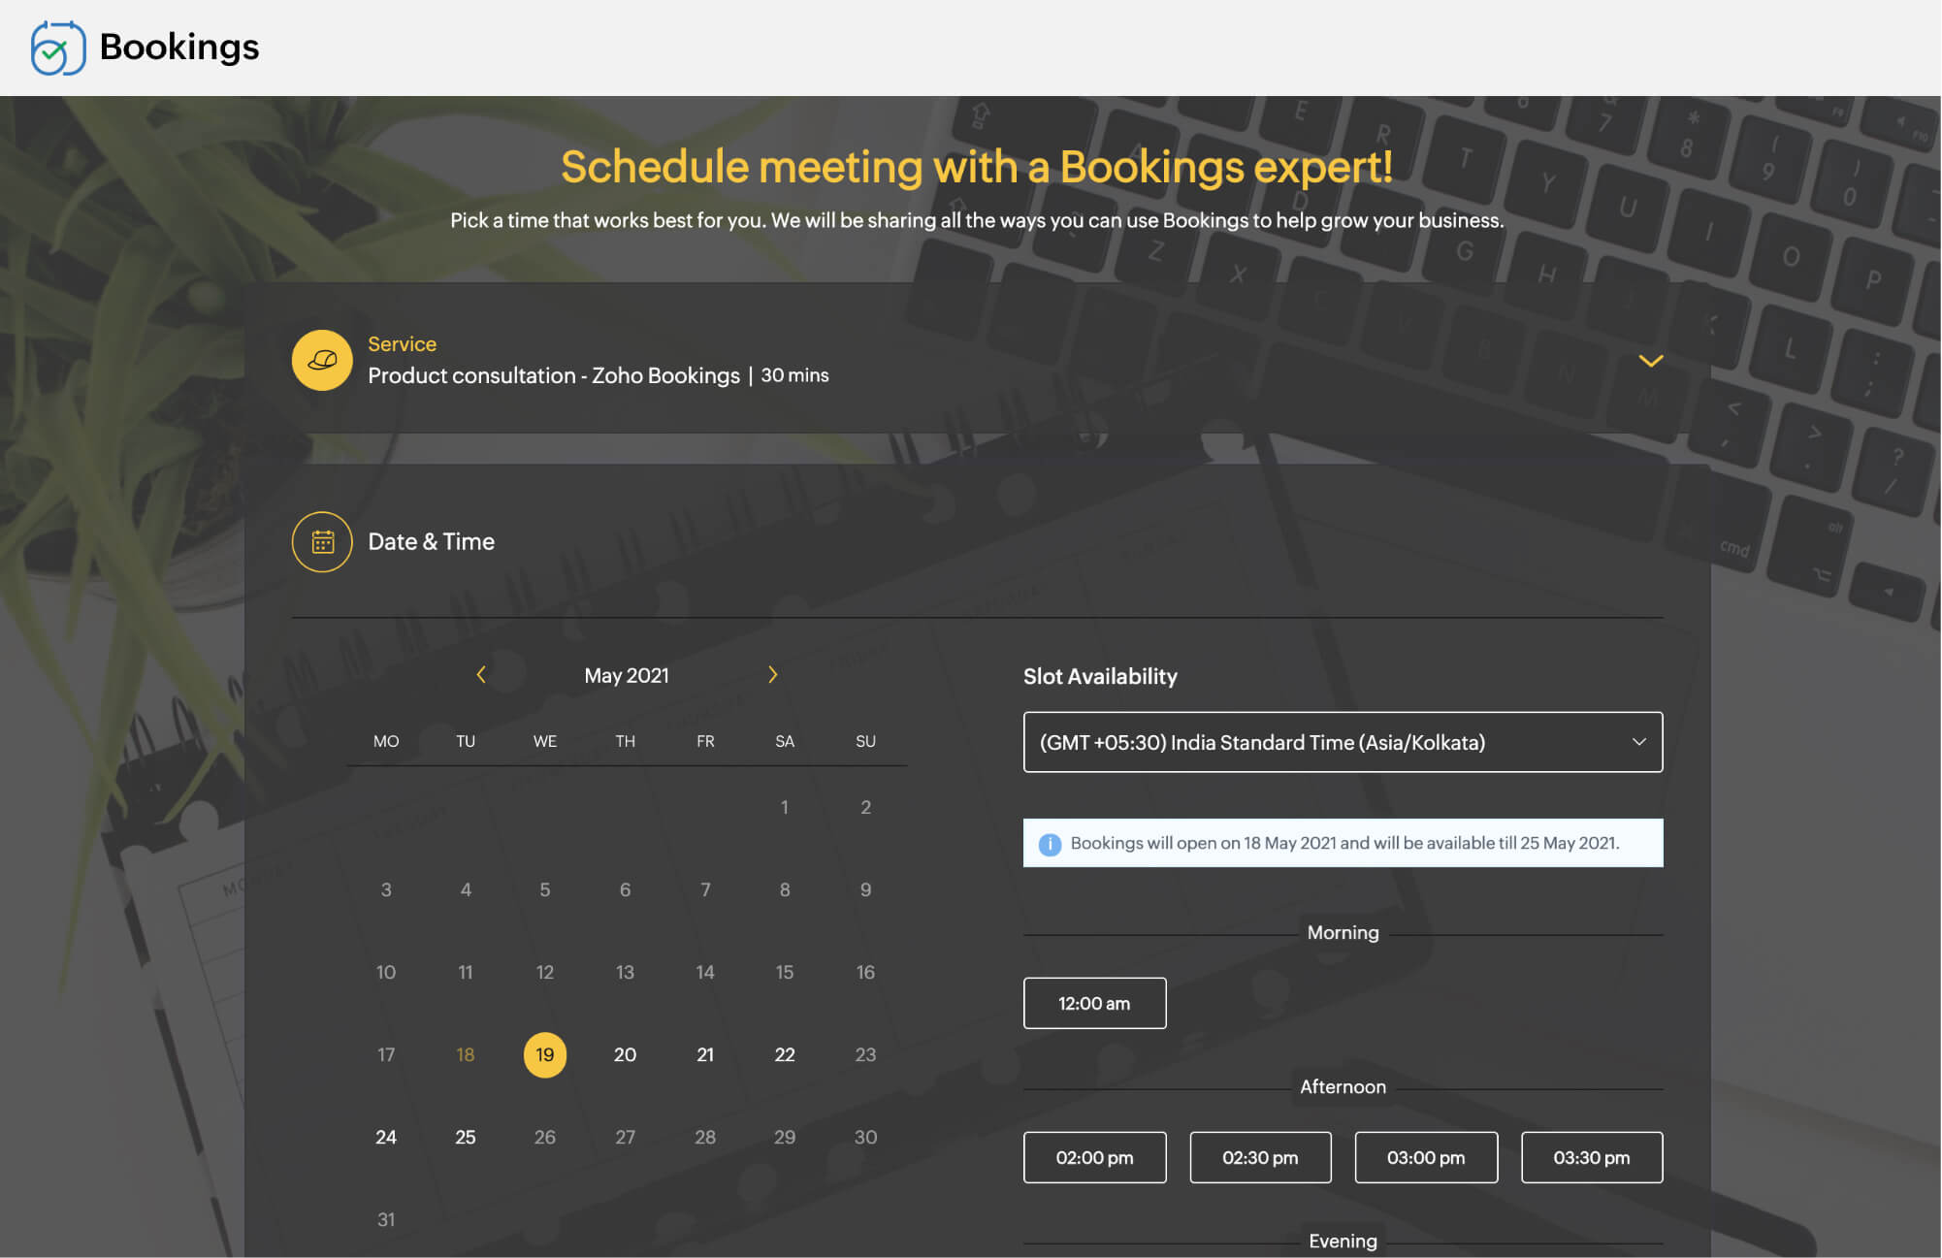Click the Date & Time heading

click(x=432, y=541)
